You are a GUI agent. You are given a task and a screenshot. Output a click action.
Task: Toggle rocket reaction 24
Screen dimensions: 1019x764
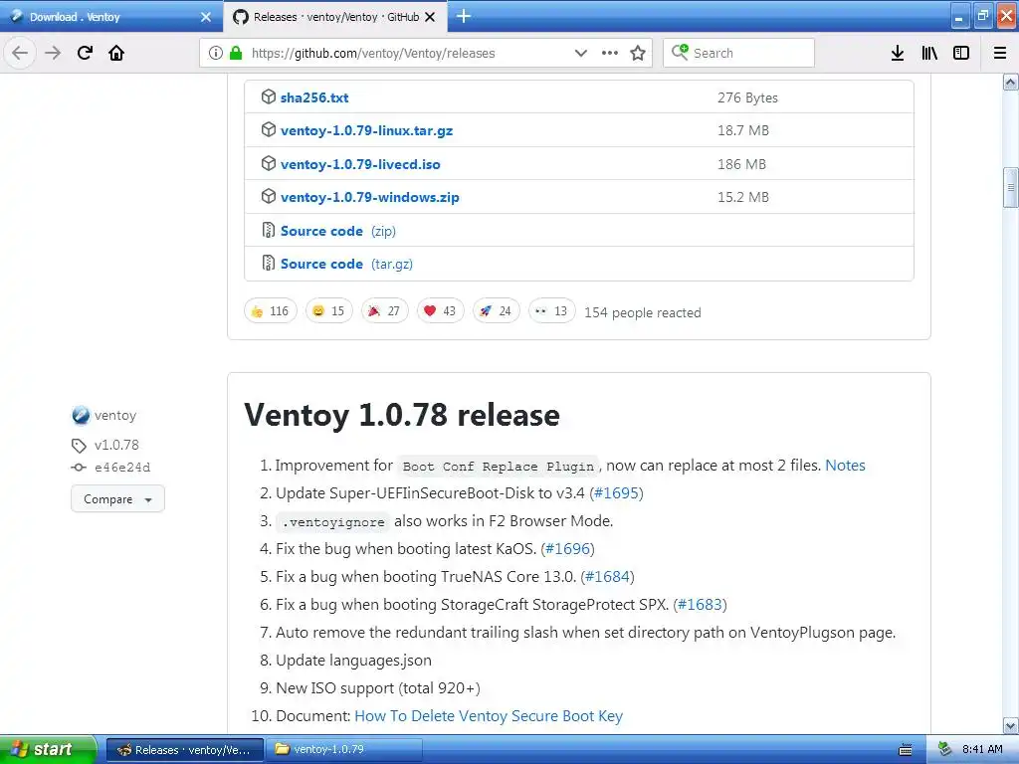coord(497,311)
